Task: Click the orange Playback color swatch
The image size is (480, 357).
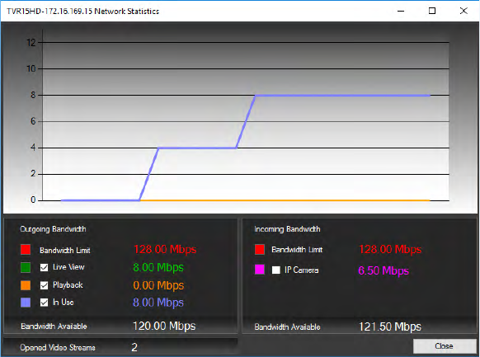Action: (26, 285)
